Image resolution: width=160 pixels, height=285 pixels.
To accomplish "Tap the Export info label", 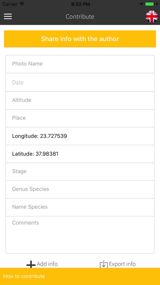I will (x=122, y=264).
